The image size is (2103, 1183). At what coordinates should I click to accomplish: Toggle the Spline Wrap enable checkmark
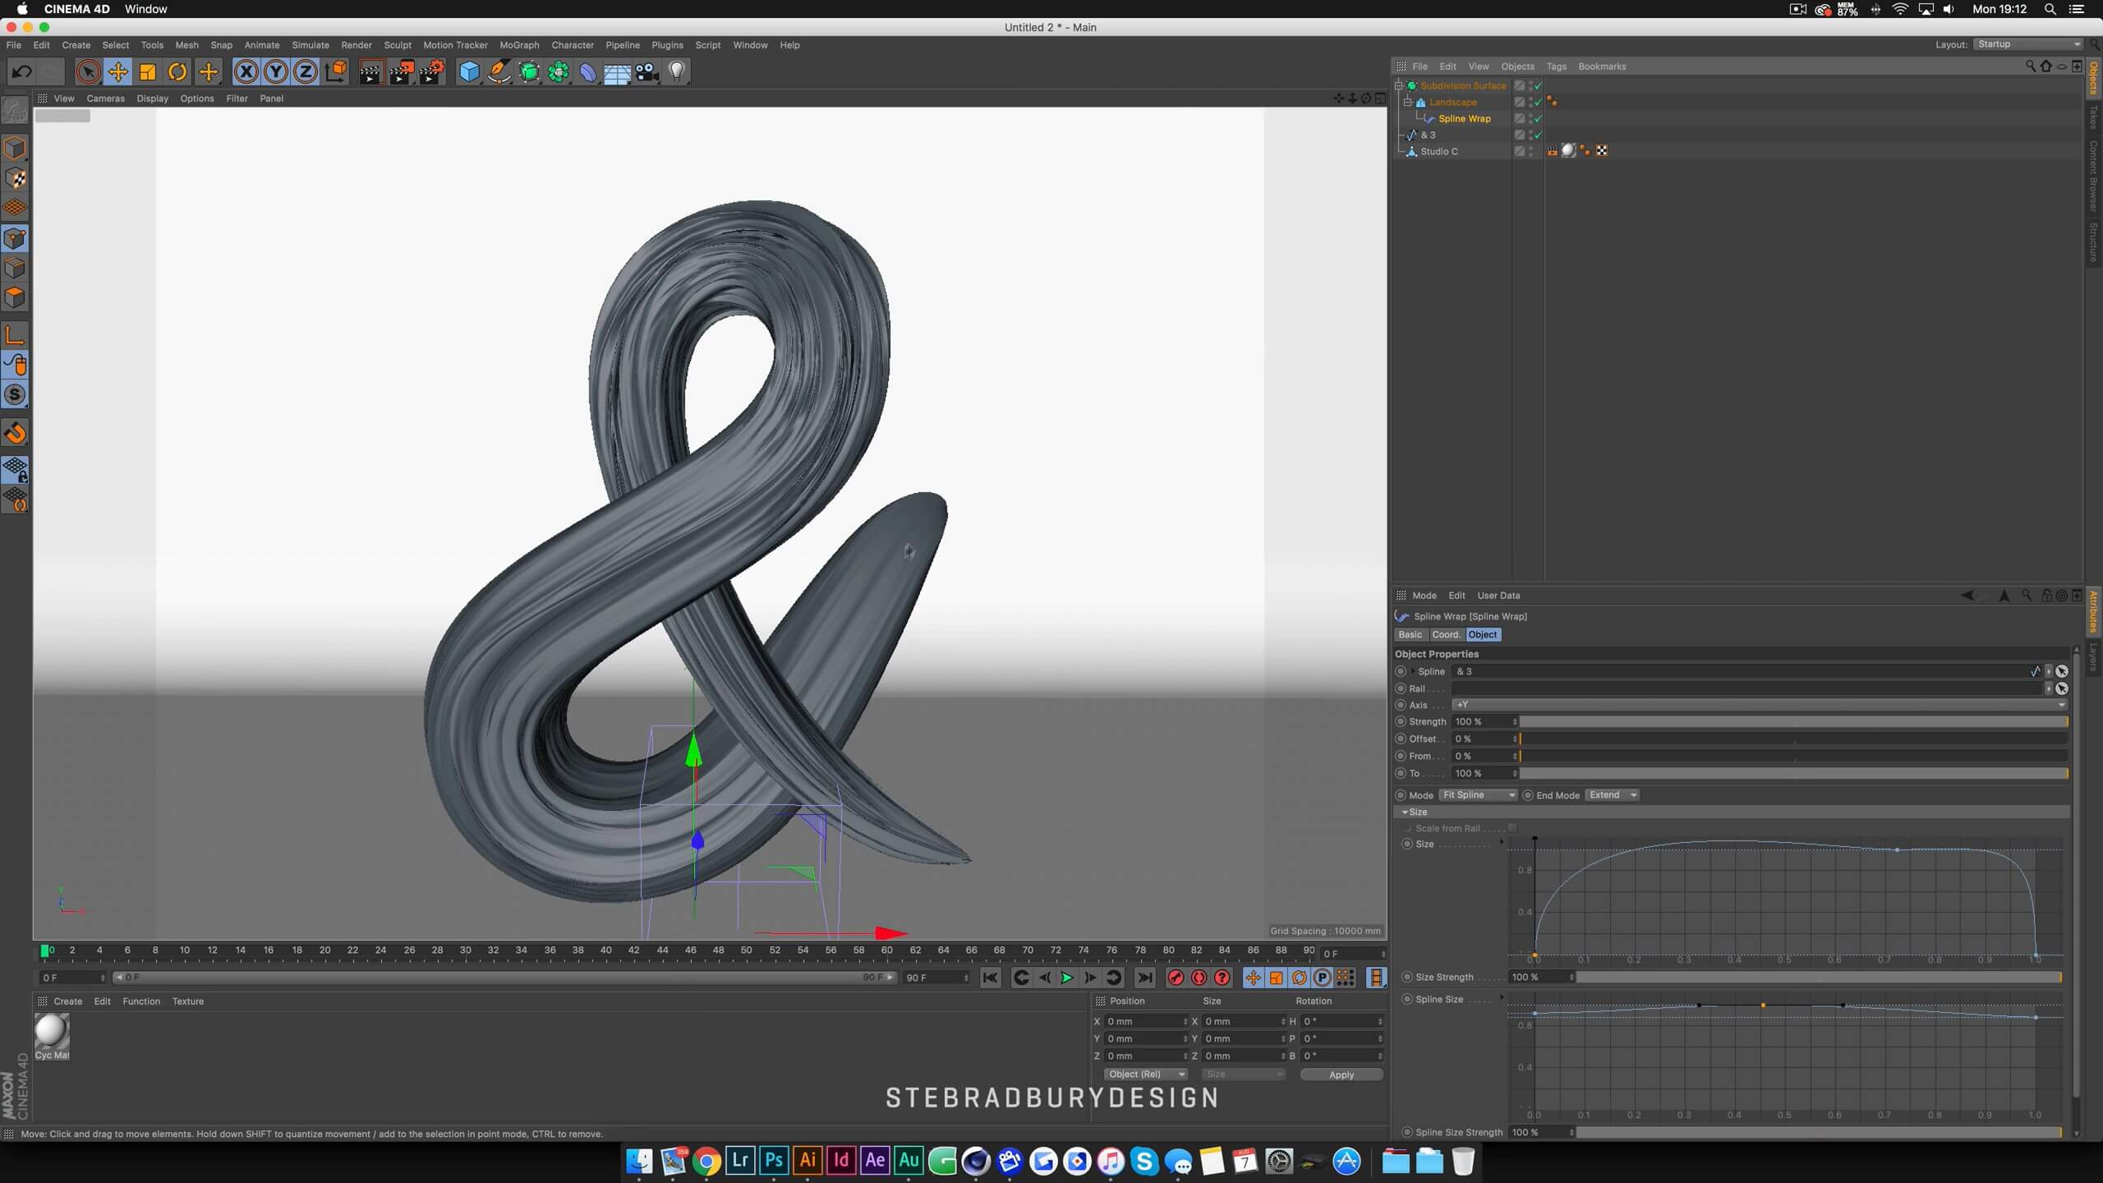pyautogui.click(x=1538, y=118)
